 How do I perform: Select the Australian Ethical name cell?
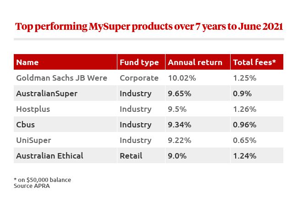[50, 156]
